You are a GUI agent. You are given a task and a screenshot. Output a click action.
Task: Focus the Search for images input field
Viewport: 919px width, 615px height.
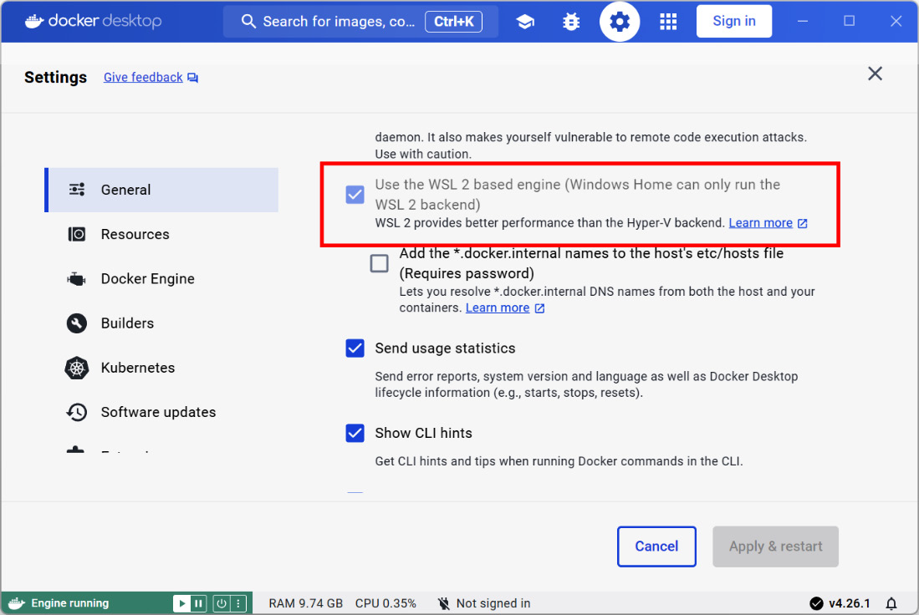pos(360,22)
